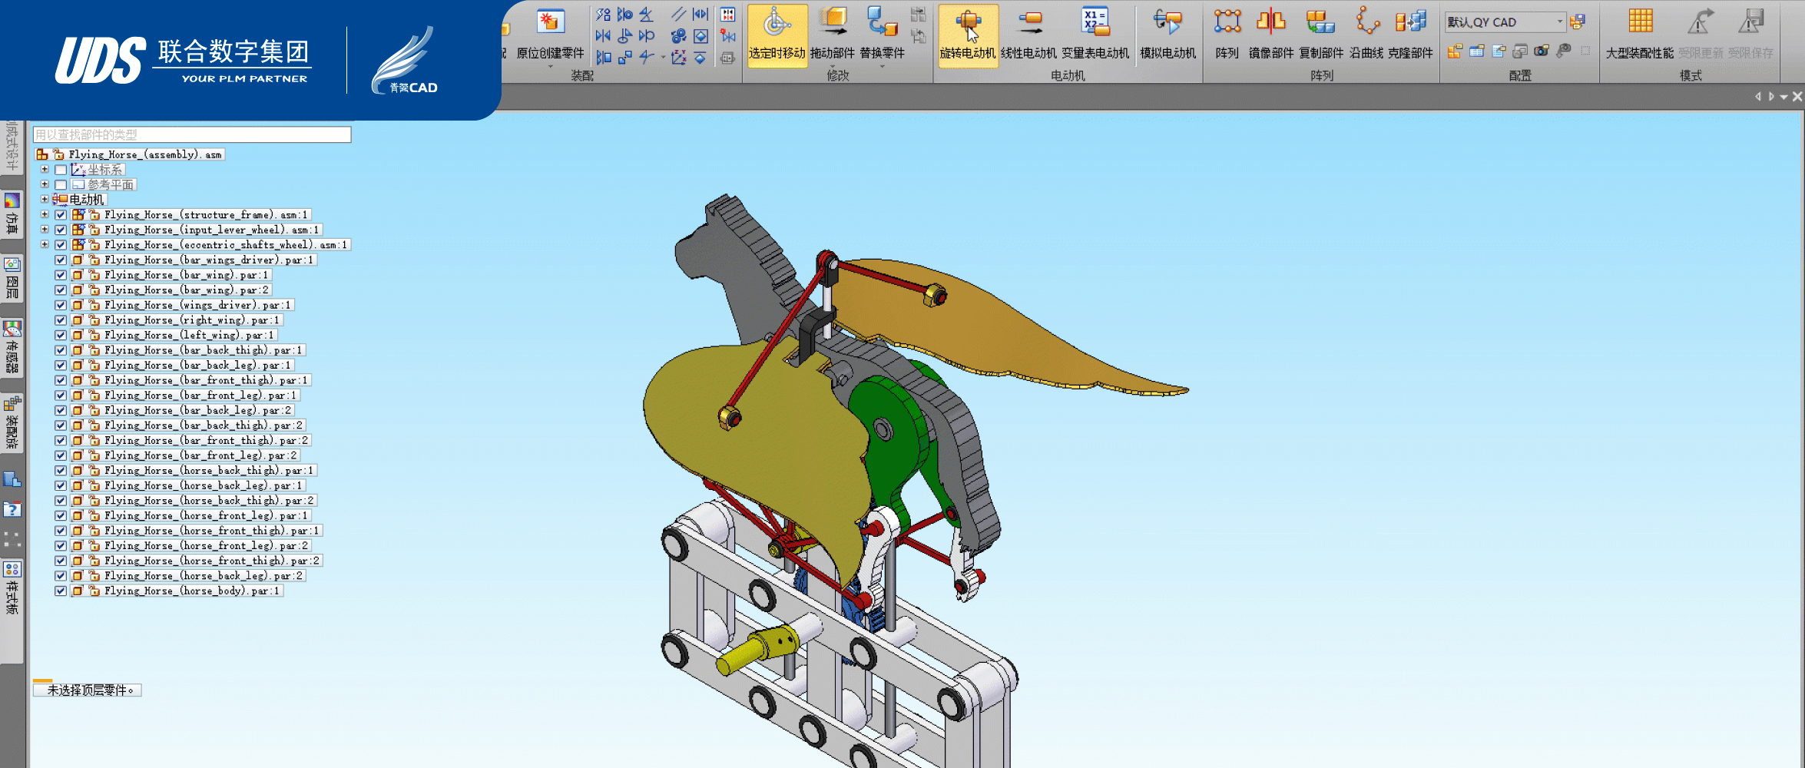Expand the 坐标系 tree node
Image resolution: width=1805 pixels, height=768 pixels.
[x=45, y=169]
